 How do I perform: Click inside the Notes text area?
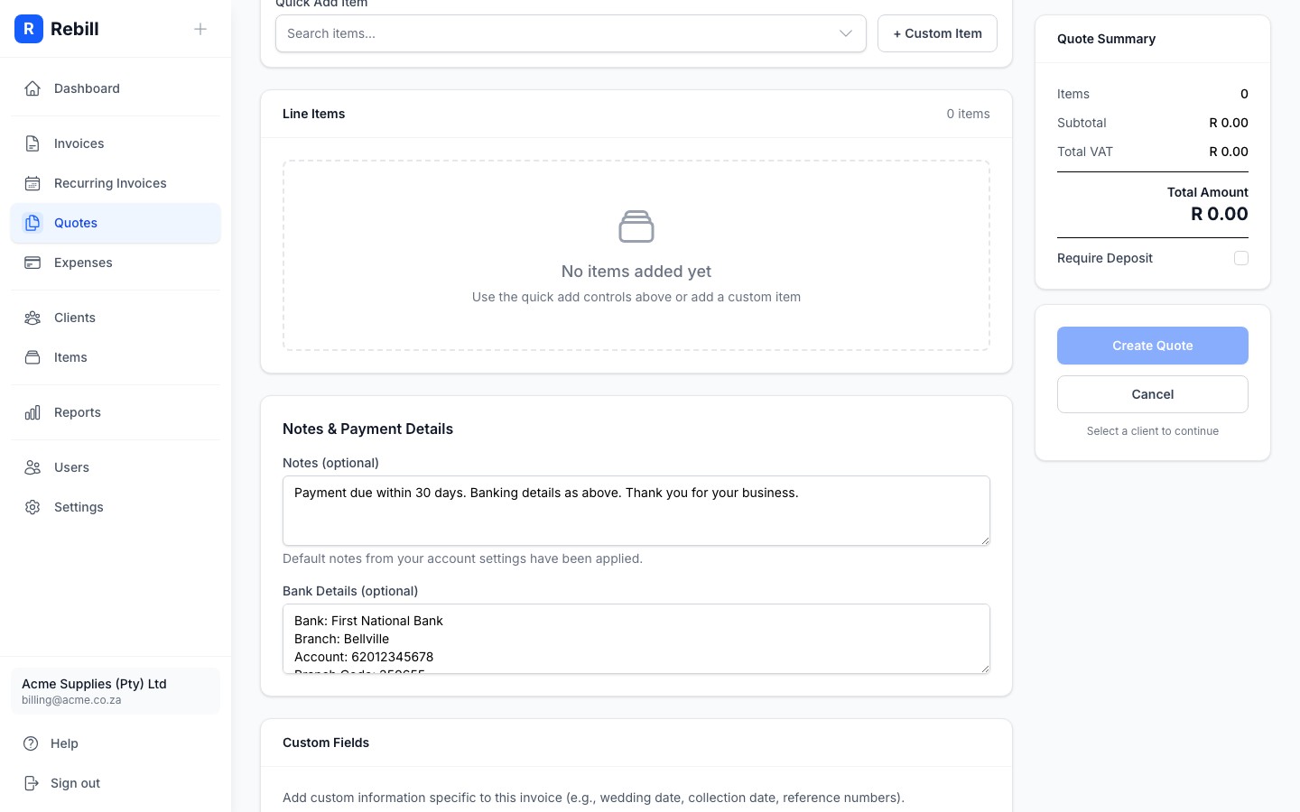(636, 511)
